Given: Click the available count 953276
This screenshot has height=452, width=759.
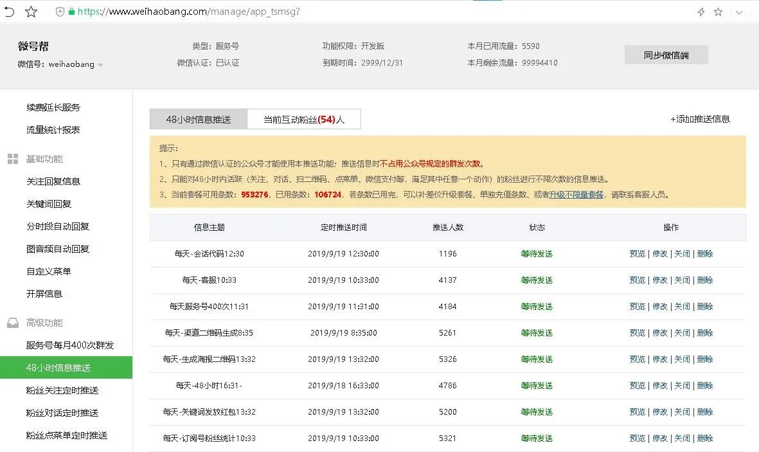Looking at the screenshot, I should coord(254,194).
